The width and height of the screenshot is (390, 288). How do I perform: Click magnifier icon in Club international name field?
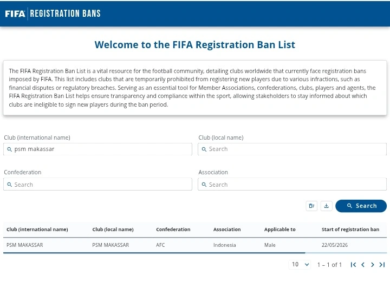(9, 149)
